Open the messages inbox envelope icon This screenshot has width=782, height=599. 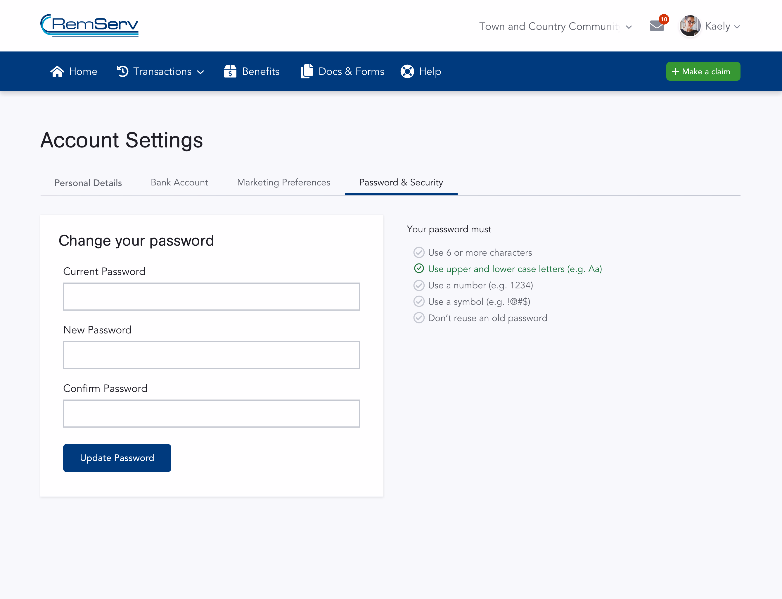[657, 26]
